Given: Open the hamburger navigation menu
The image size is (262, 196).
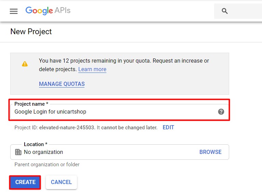Looking at the screenshot, I should (x=14, y=11).
